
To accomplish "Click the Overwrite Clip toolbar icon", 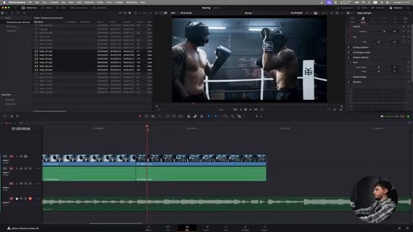I will point(174,116).
